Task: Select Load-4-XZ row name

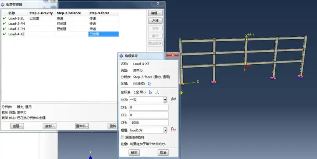Action: pos(16,34)
